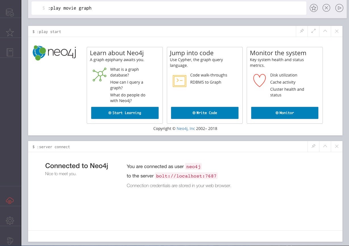Open the cloud sync sidebar icon
Screen dimensions: 349x246
tap(10, 201)
